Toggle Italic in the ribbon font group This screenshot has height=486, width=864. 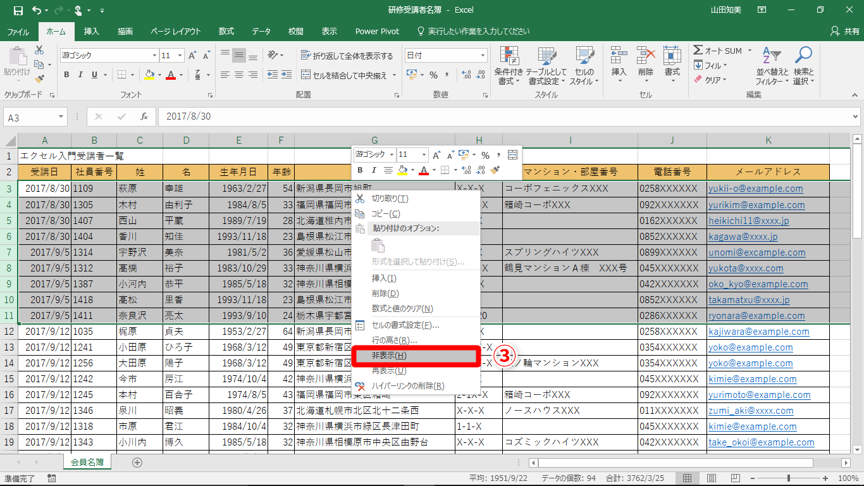pyautogui.click(x=81, y=75)
